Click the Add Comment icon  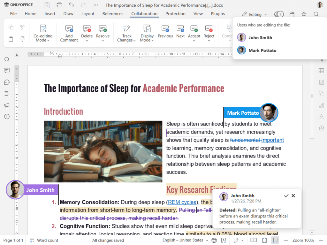point(69,29)
